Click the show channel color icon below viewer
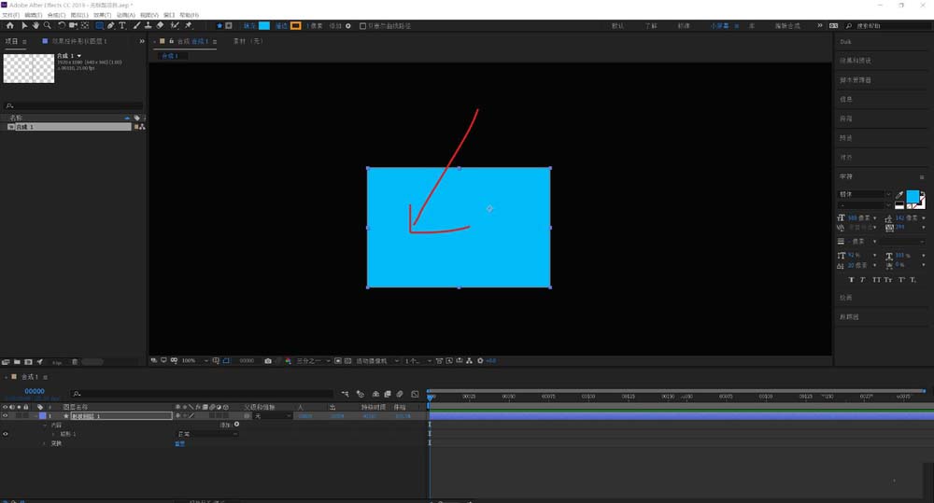The image size is (934, 503). 289,361
